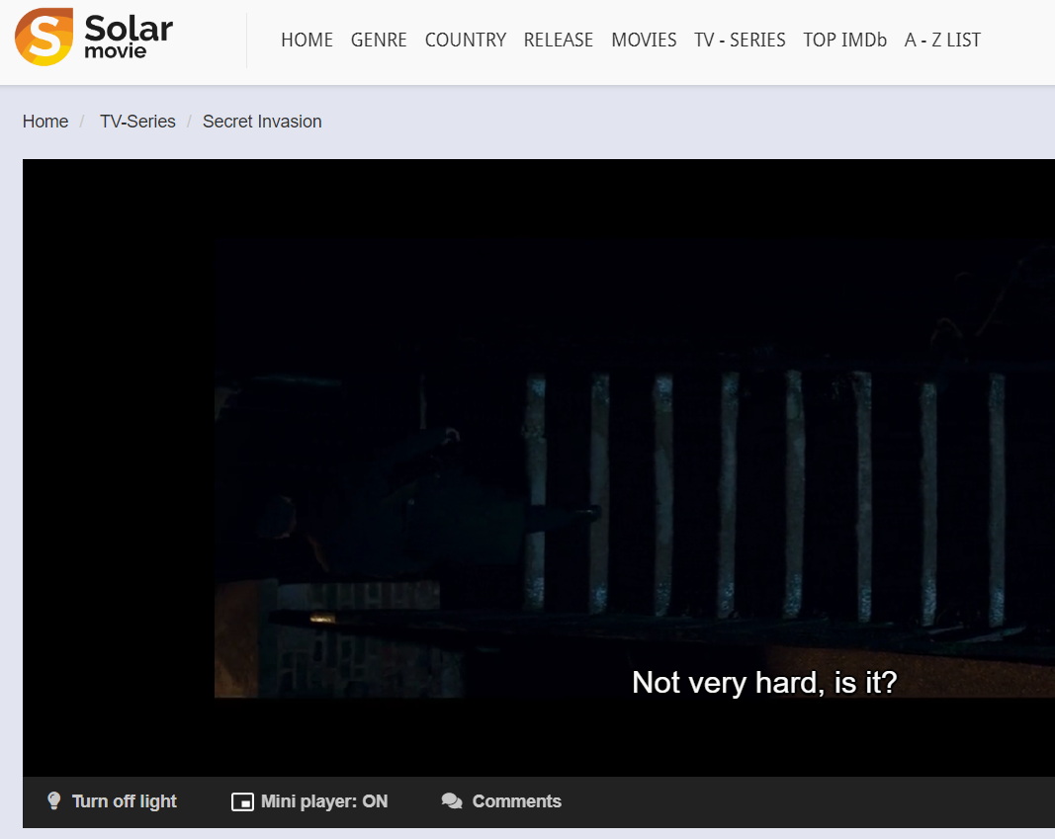
Task: Toggle the Turn off light option
Action: pyautogui.click(x=124, y=801)
